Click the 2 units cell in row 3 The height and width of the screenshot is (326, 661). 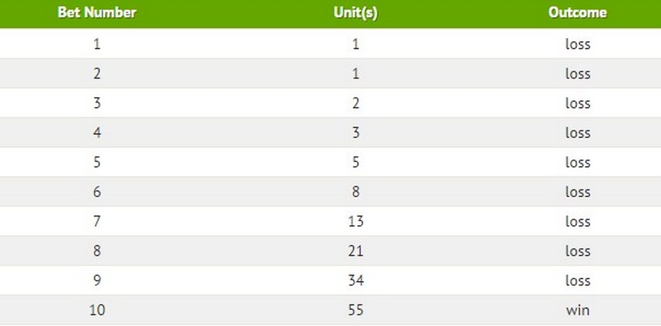[x=356, y=103]
